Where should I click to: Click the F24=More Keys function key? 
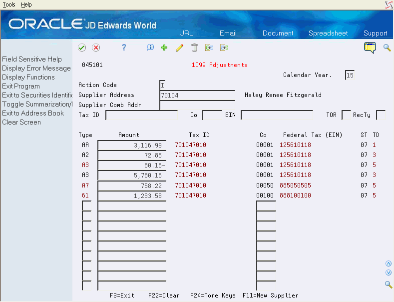click(x=213, y=295)
